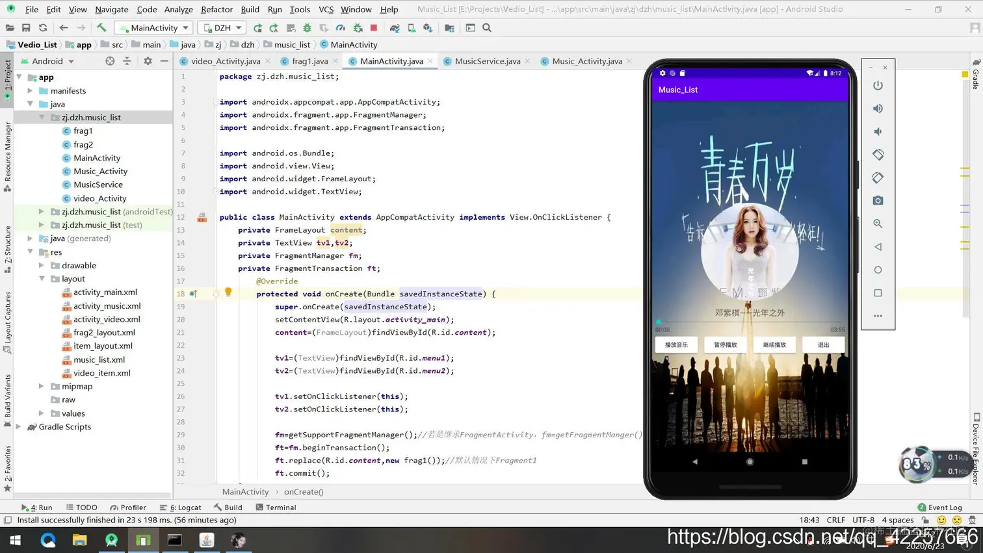Click emulator overview square control

(878, 293)
